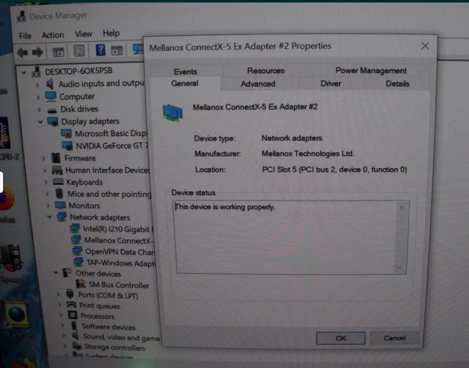Click inside the Device status text box
The height and width of the screenshot is (368, 469).
click(x=286, y=236)
